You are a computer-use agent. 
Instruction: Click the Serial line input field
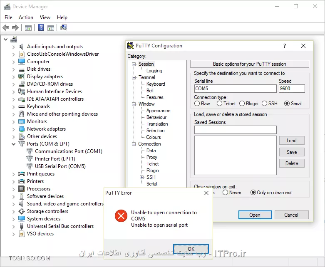(x=235, y=89)
